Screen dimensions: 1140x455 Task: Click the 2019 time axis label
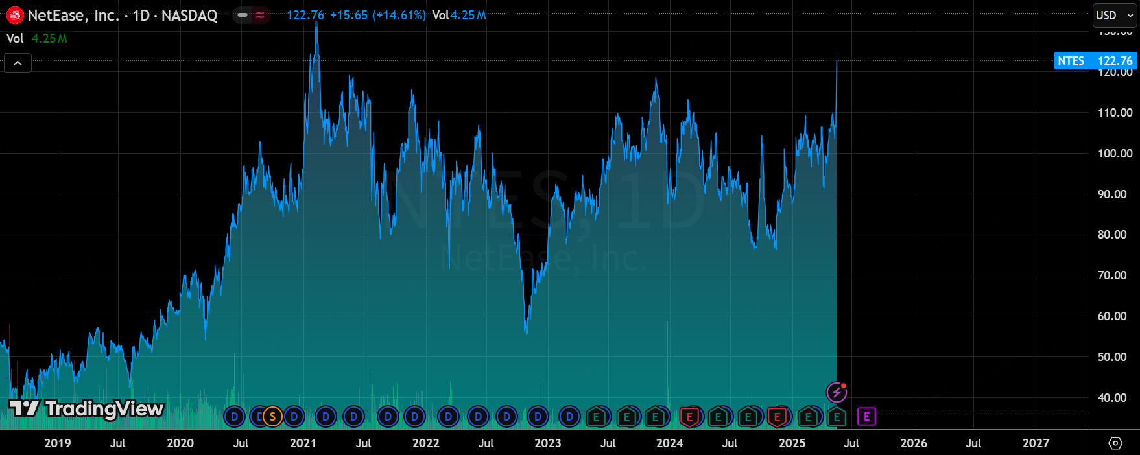(x=58, y=443)
